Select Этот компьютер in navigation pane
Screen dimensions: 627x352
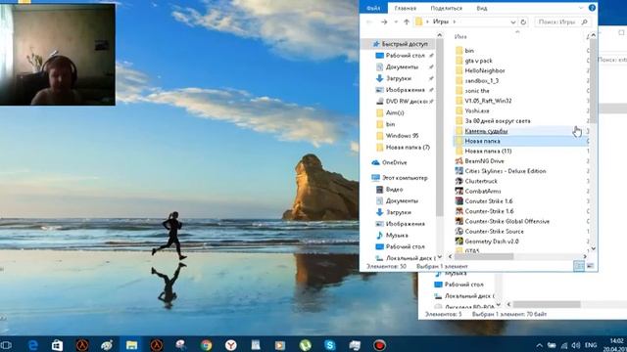tap(405, 178)
